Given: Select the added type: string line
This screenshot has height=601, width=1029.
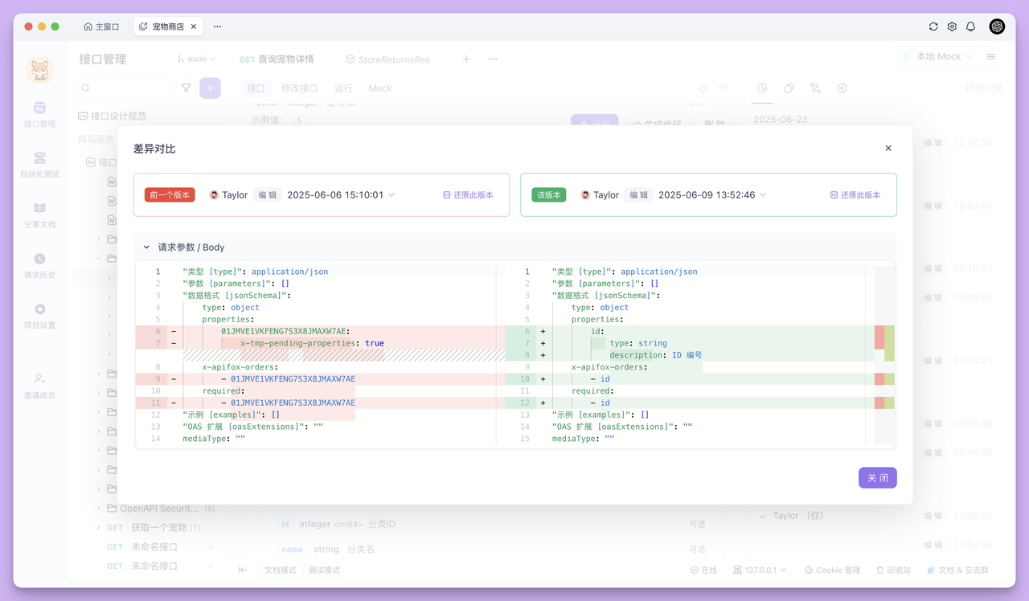Looking at the screenshot, I should [638, 343].
